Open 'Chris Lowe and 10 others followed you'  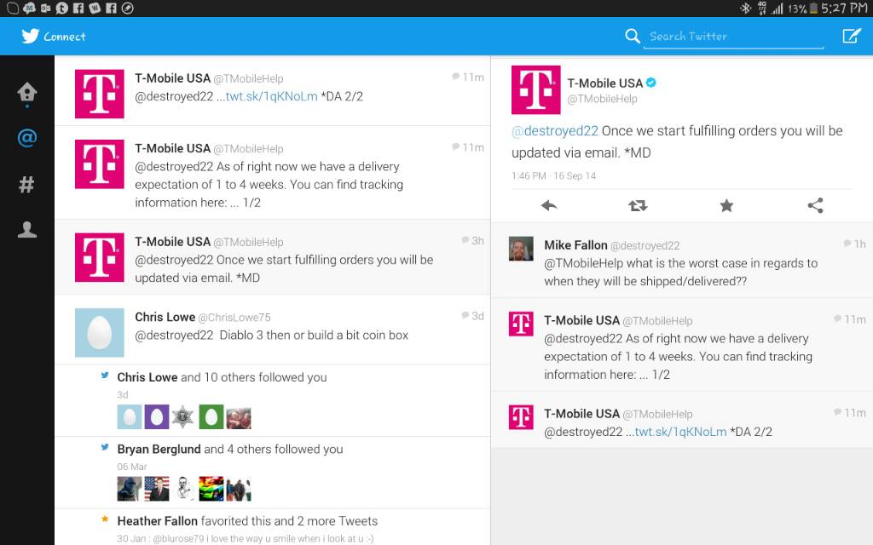click(x=272, y=400)
